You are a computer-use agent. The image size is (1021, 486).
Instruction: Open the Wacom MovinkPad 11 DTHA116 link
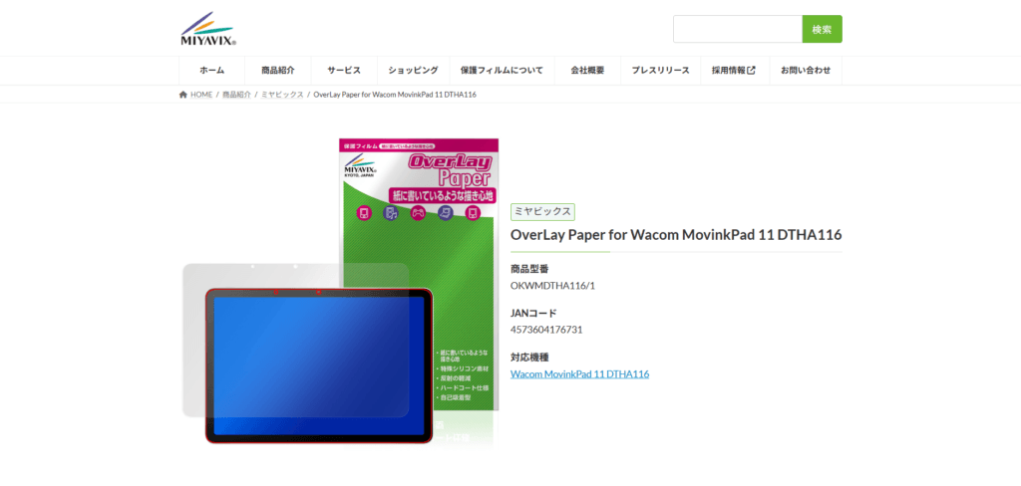click(x=579, y=374)
